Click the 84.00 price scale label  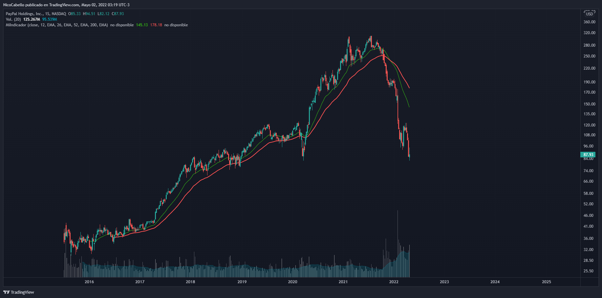coord(589,159)
